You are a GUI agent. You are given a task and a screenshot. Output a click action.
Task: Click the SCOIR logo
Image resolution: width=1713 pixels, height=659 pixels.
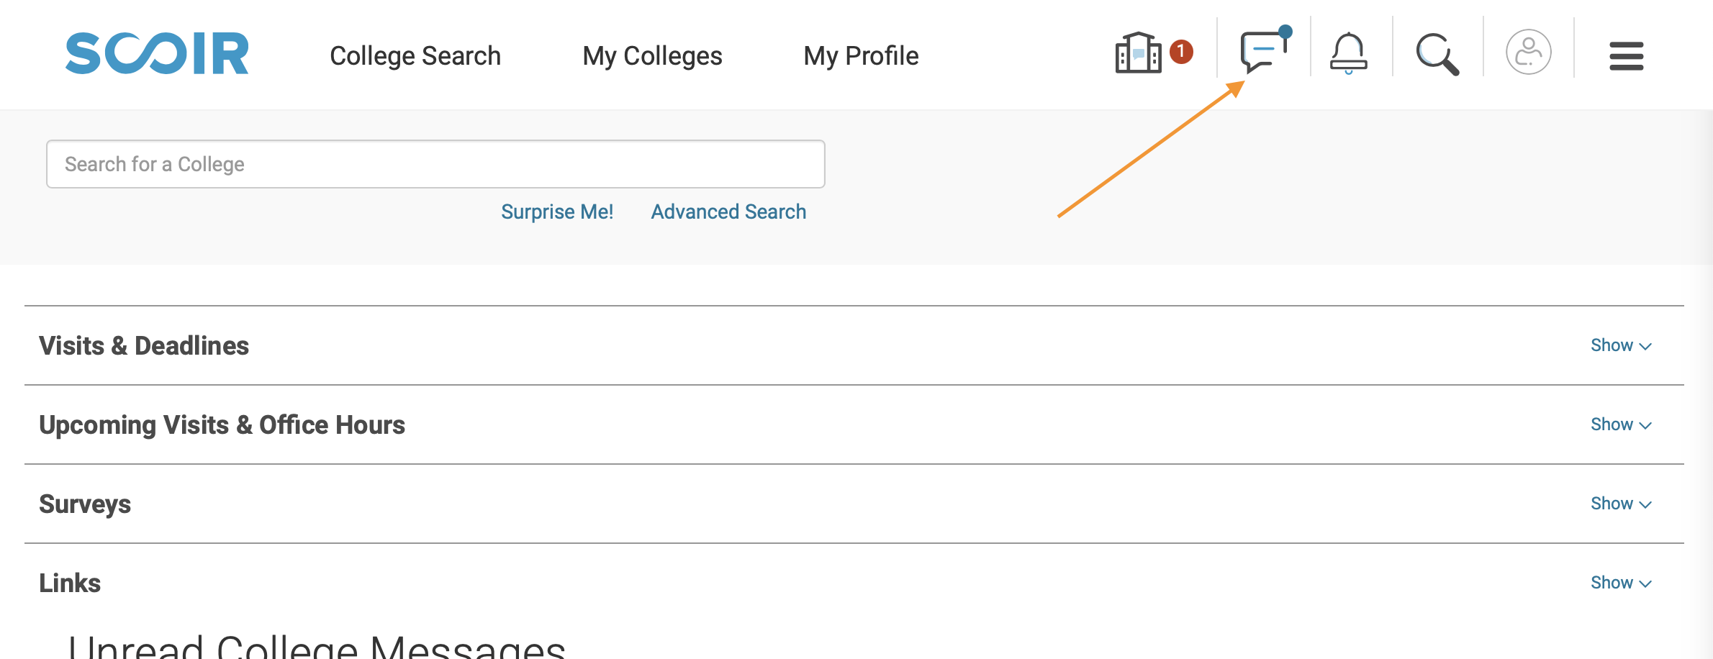[157, 53]
